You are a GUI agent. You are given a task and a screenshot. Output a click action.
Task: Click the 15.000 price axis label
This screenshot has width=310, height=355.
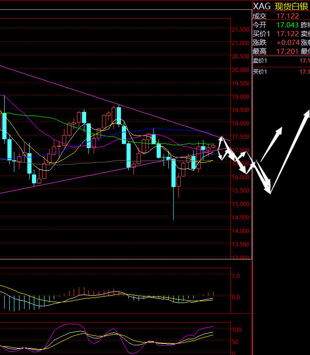[240, 204]
